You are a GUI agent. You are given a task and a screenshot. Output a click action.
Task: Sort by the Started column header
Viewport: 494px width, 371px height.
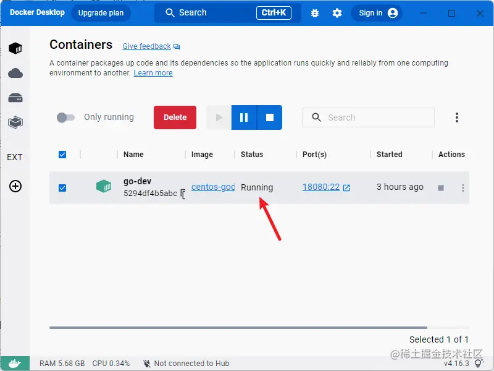(x=390, y=154)
